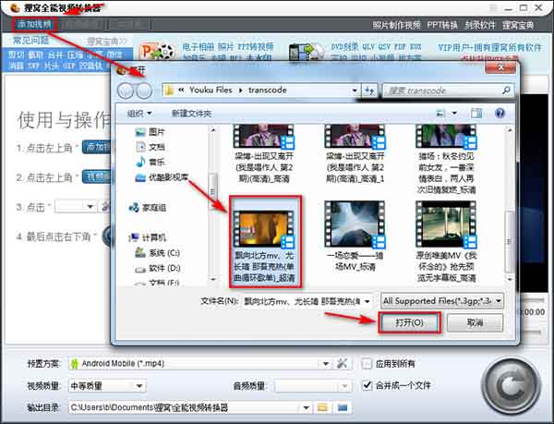Click the 狸窝 app logo in the title bar

point(15,7)
